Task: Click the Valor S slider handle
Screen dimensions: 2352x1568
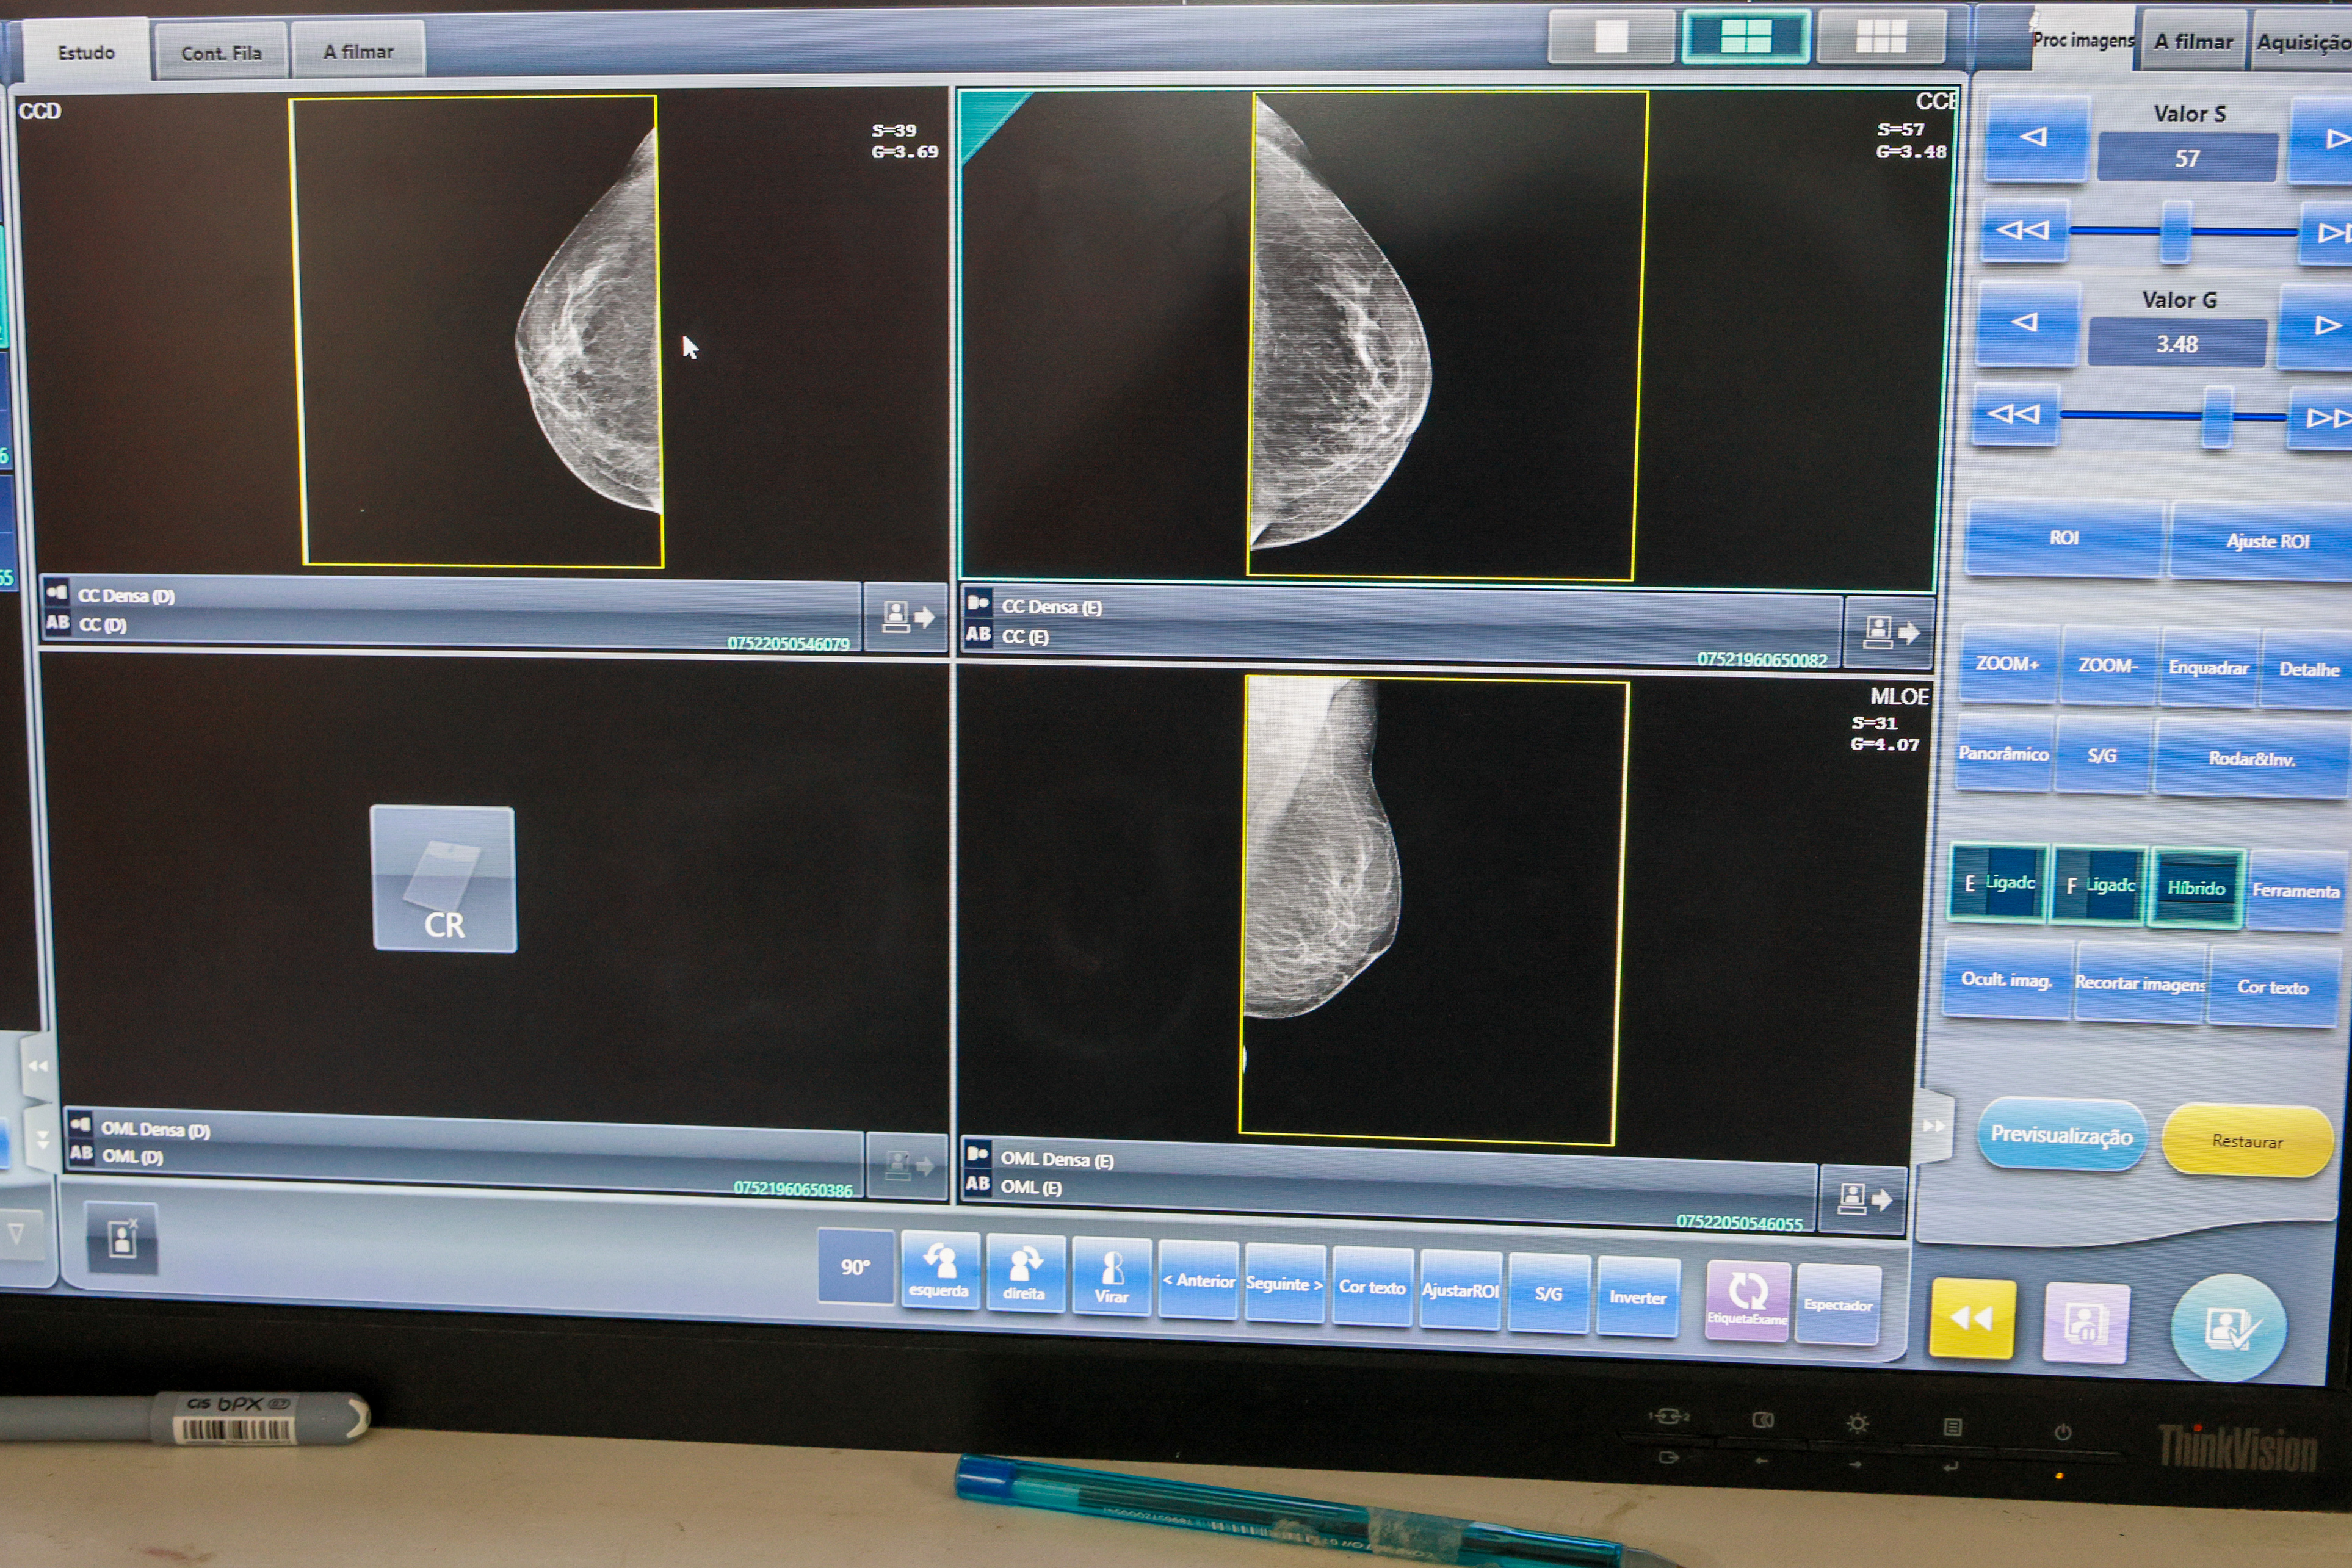Action: click(x=2175, y=231)
